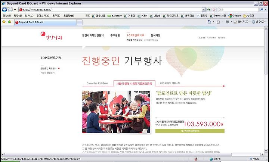The height and width of the screenshot is (162, 269).
Task: Click the Home icon in command bar
Action: (209, 22)
